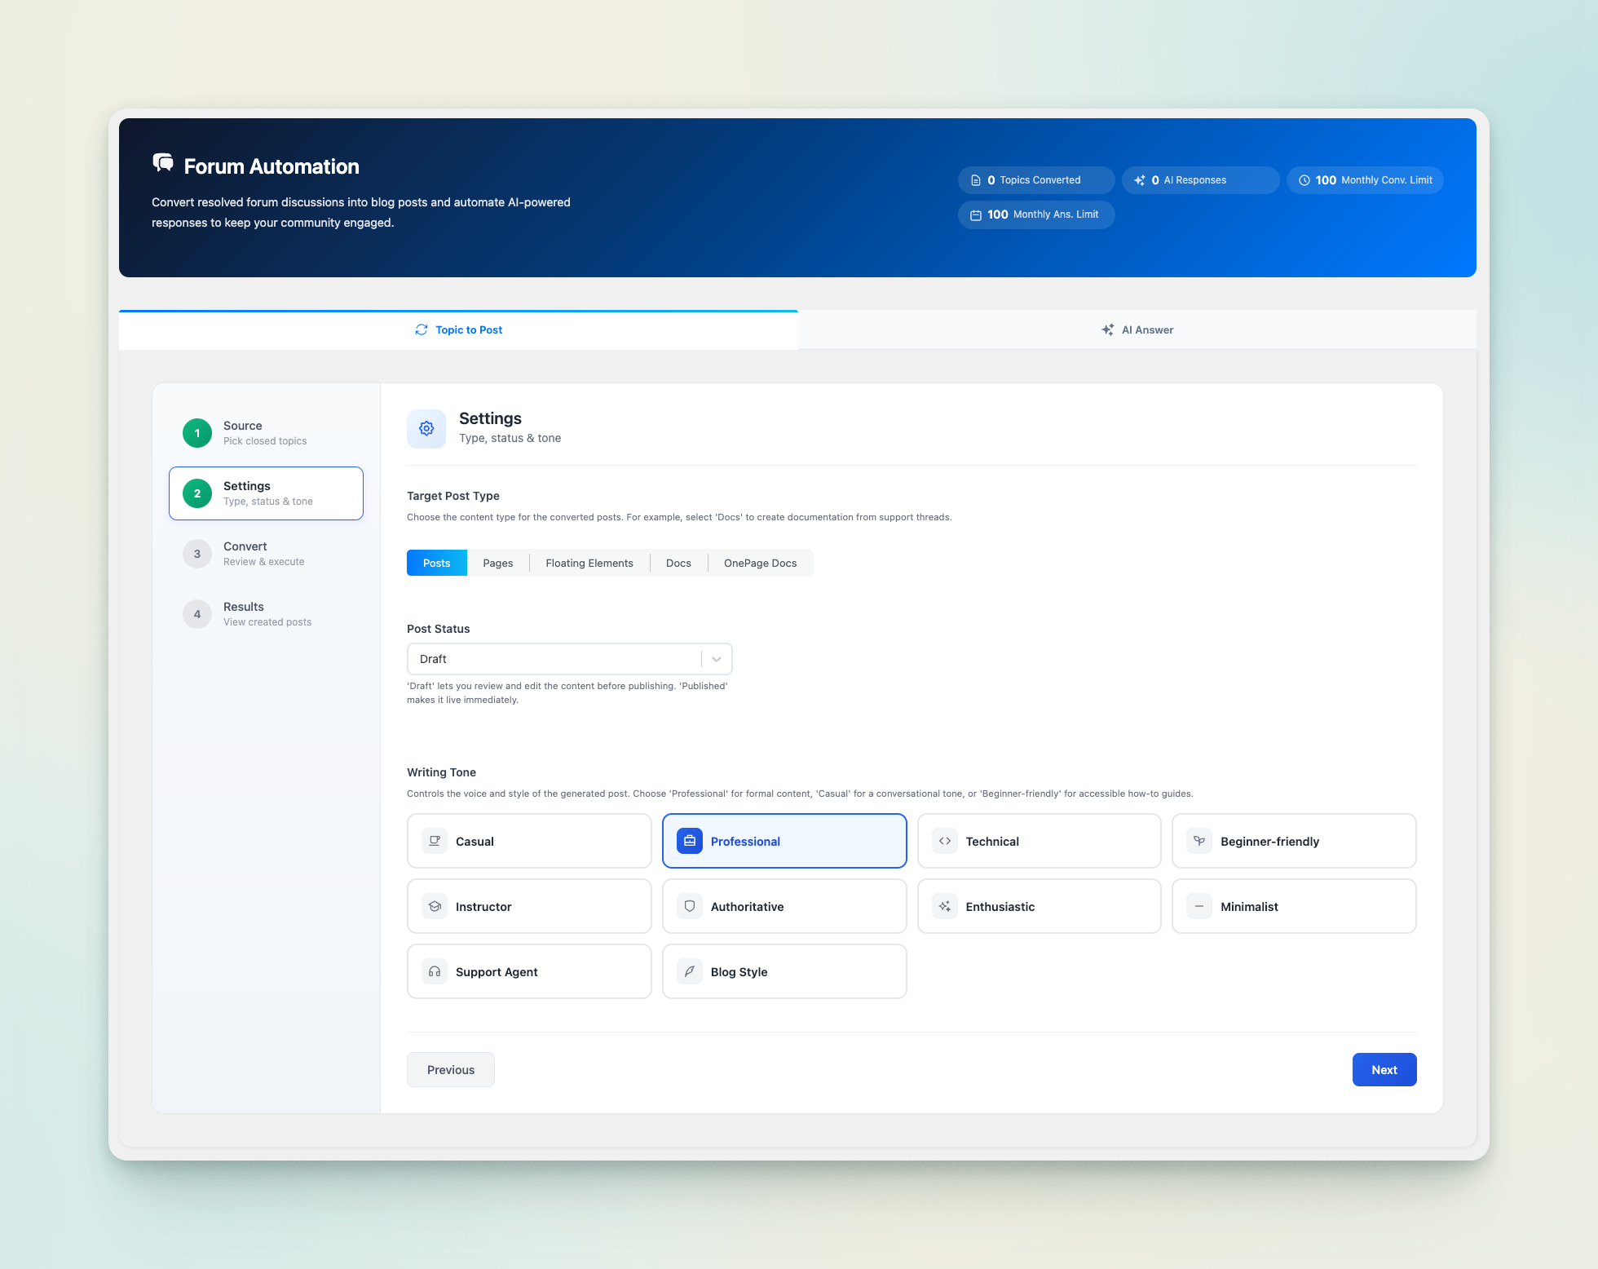This screenshot has height=1269, width=1598.
Task: Click the clock icon on Monthly Conv. Limit badge
Action: (1304, 180)
